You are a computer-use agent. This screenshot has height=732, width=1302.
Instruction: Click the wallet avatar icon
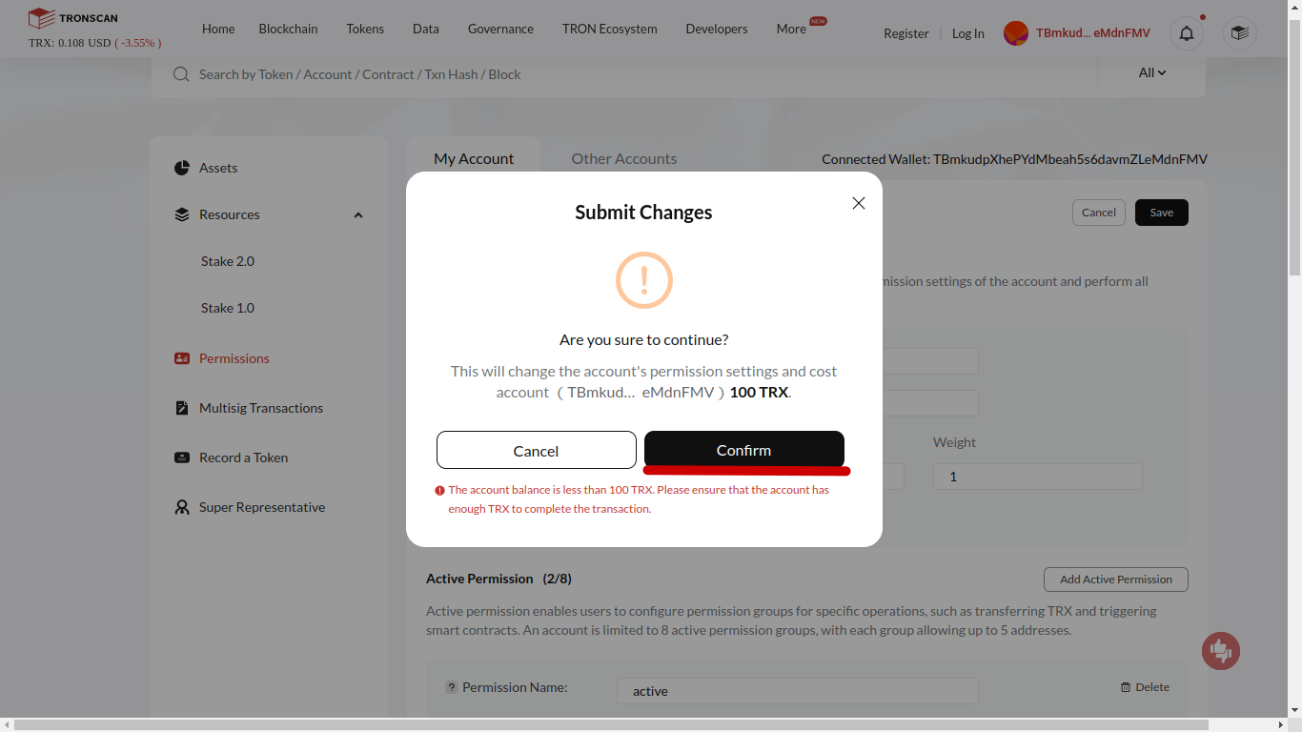click(x=1016, y=33)
